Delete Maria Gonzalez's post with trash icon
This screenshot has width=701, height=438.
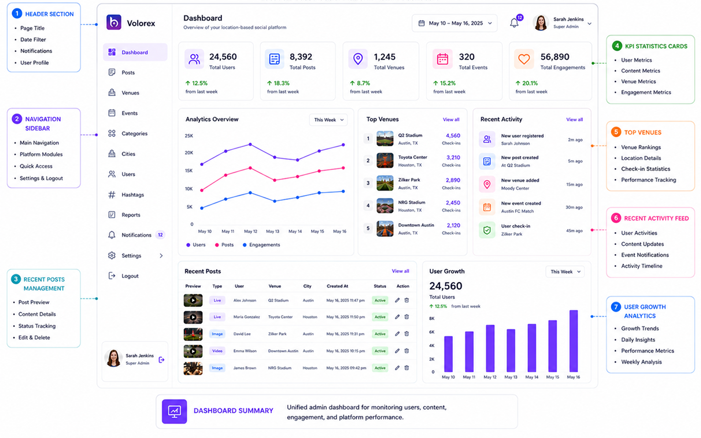pyautogui.click(x=407, y=317)
